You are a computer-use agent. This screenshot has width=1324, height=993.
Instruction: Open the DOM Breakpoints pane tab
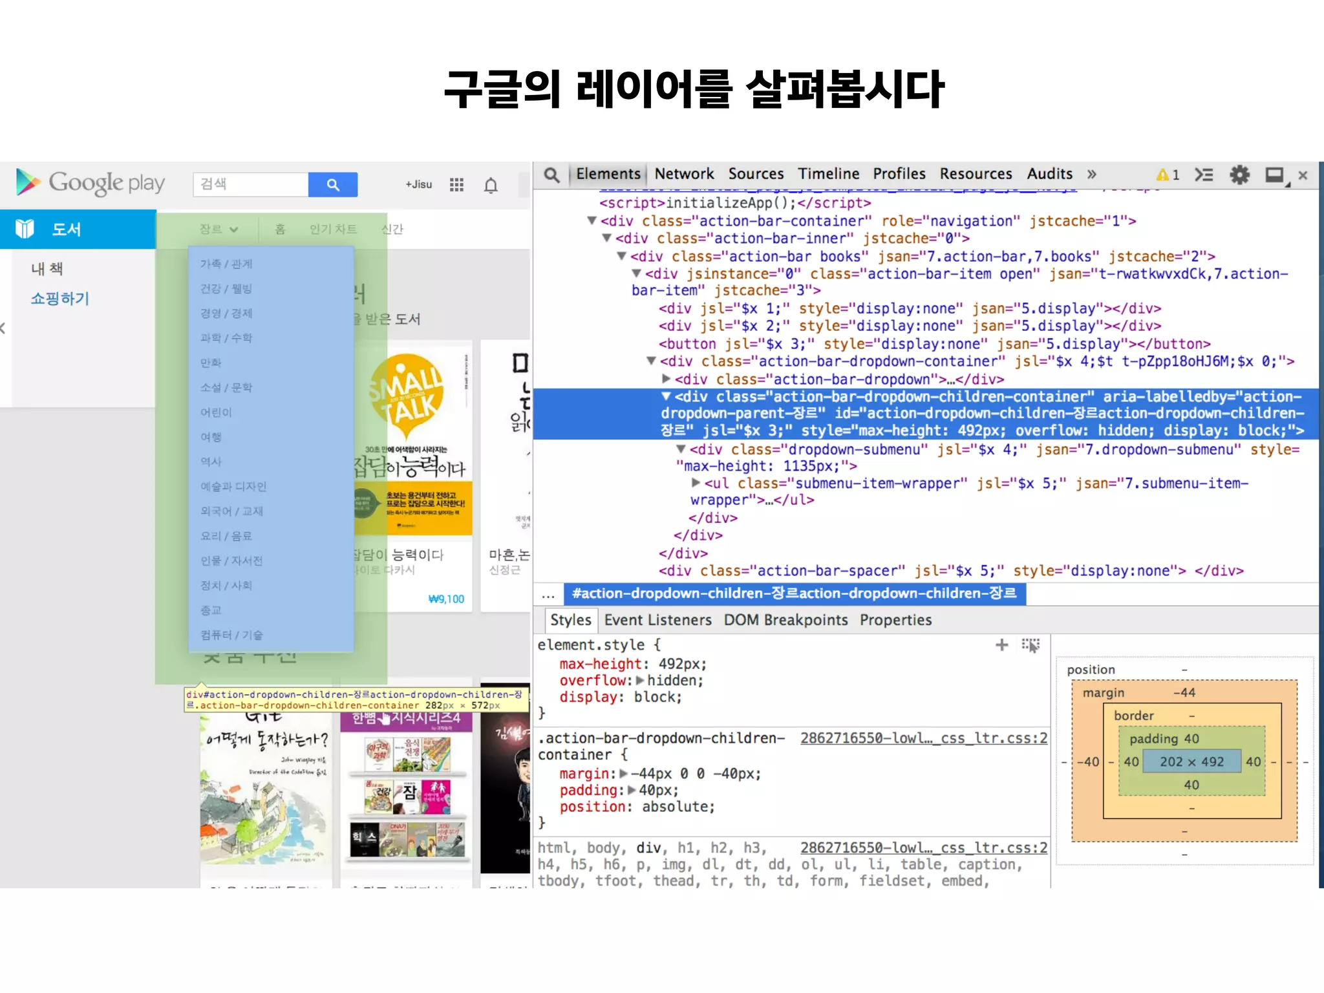point(785,620)
